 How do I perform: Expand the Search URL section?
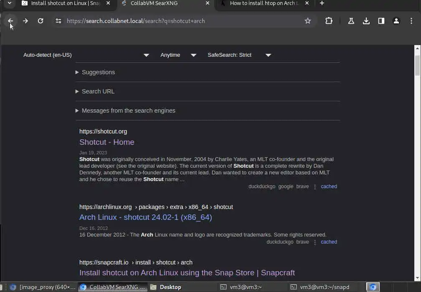point(95,91)
